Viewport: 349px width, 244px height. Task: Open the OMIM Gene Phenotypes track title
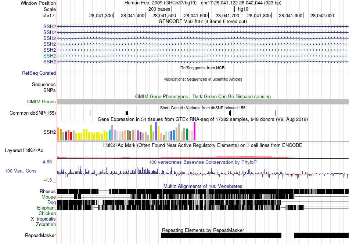(203, 97)
